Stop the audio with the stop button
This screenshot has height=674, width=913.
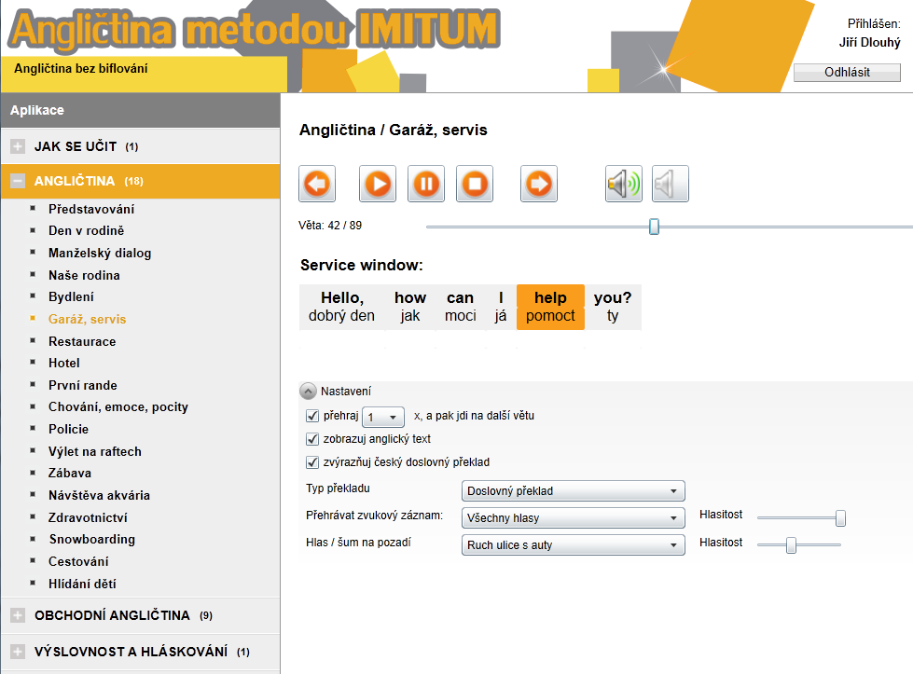(x=475, y=184)
